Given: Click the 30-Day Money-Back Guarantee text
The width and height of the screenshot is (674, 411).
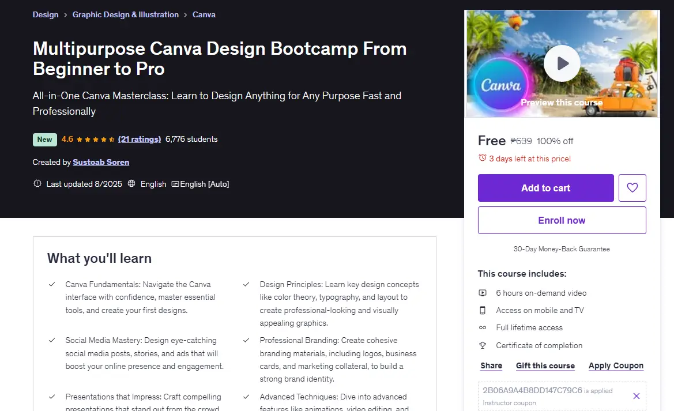Looking at the screenshot, I should (562, 249).
